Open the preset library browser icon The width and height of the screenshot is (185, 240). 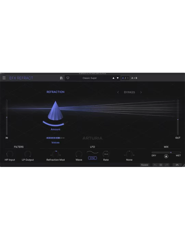point(61,78)
